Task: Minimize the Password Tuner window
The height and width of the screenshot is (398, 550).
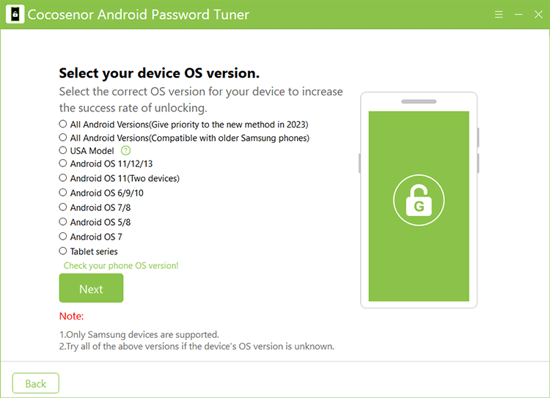Action: click(518, 15)
